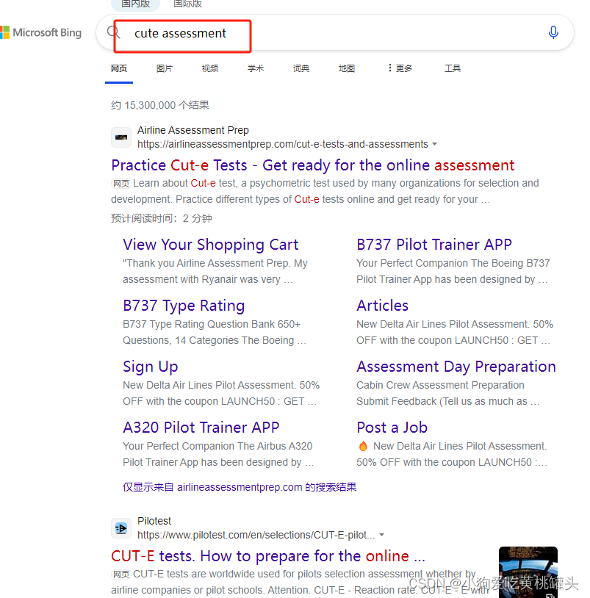
Task: Select the 网页 results tab
Action: pyautogui.click(x=119, y=68)
